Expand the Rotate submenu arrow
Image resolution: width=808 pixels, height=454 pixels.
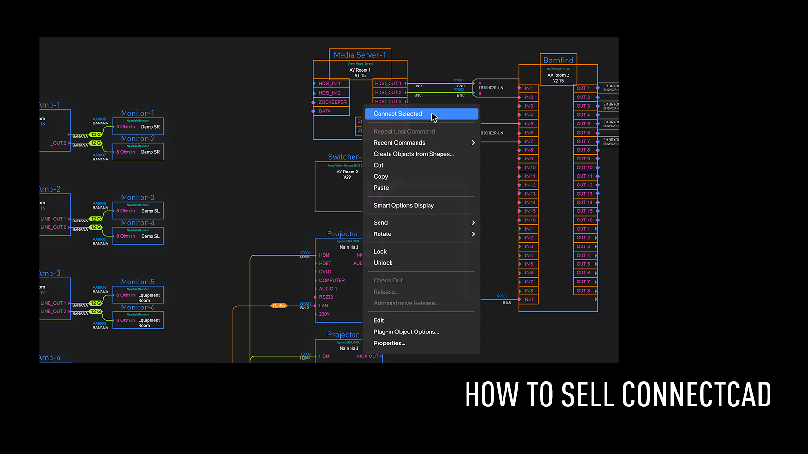click(473, 234)
